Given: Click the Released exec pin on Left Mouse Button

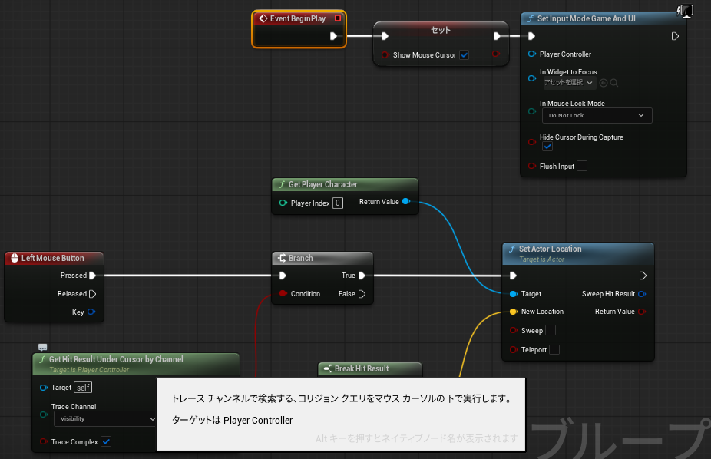Looking at the screenshot, I should click(93, 294).
